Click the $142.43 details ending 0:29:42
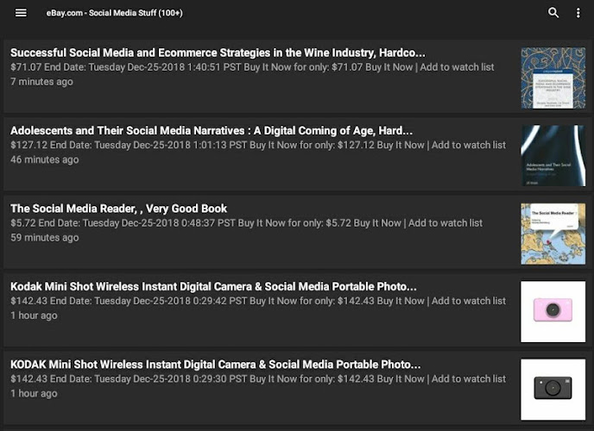 pyautogui.click(x=258, y=301)
